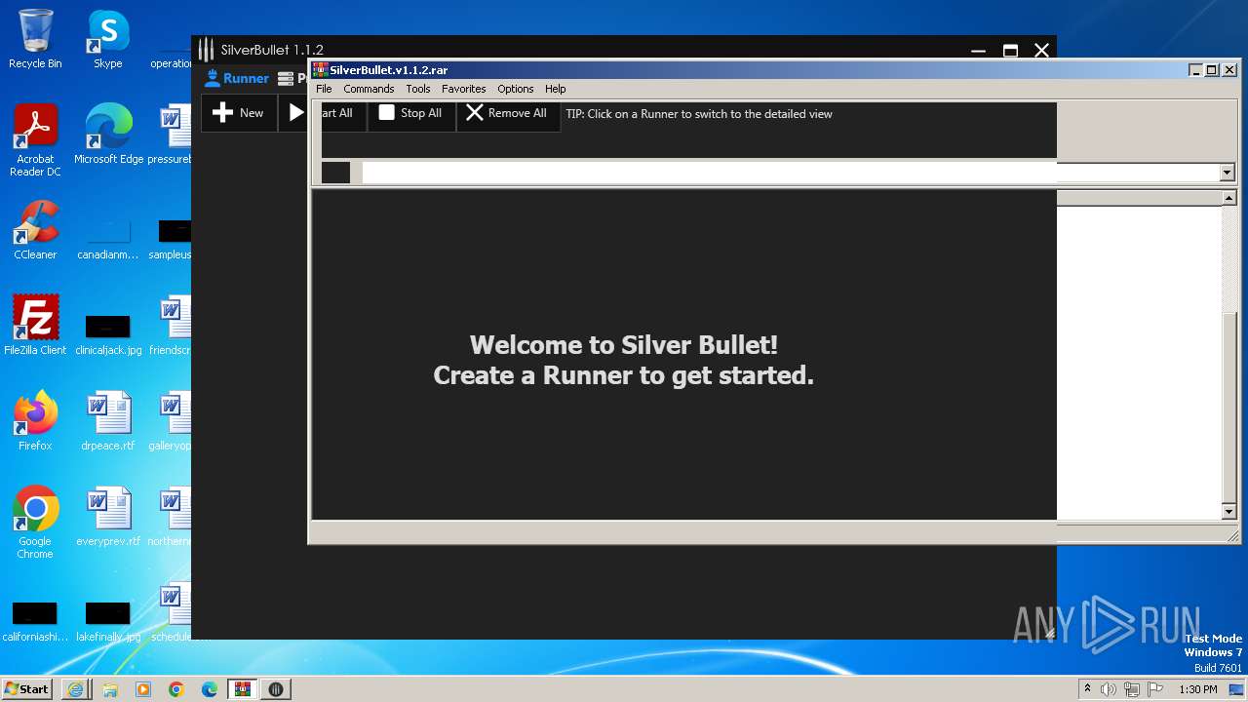This screenshot has height=702, width=1248.
Task: Select the CCleaner desktop icon
Action: [35, 230]
